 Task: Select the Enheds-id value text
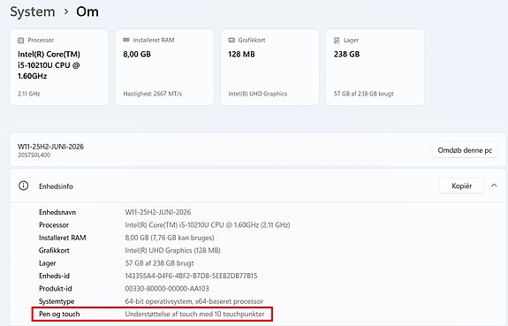(x=191, y=277)
